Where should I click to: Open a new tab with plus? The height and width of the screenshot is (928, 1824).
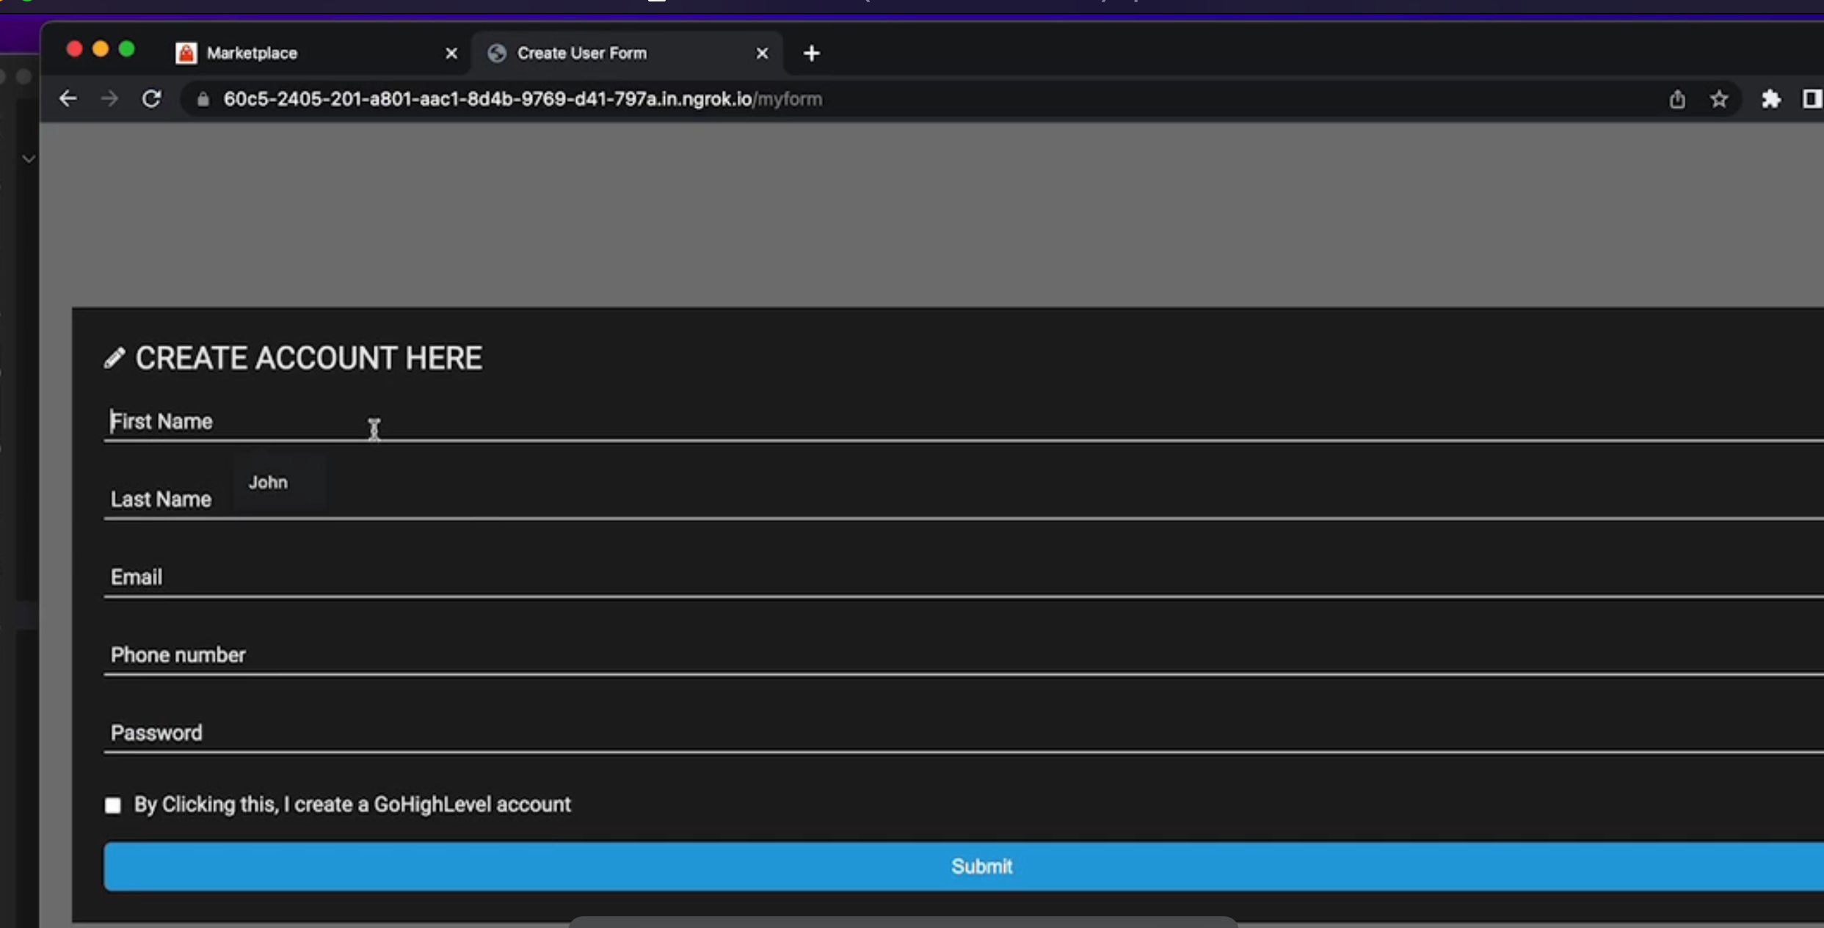click(811, 53)
